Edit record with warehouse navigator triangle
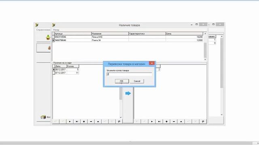Image resolution: width=259 pixels, height=145 pixels. [x=98, y=122]
